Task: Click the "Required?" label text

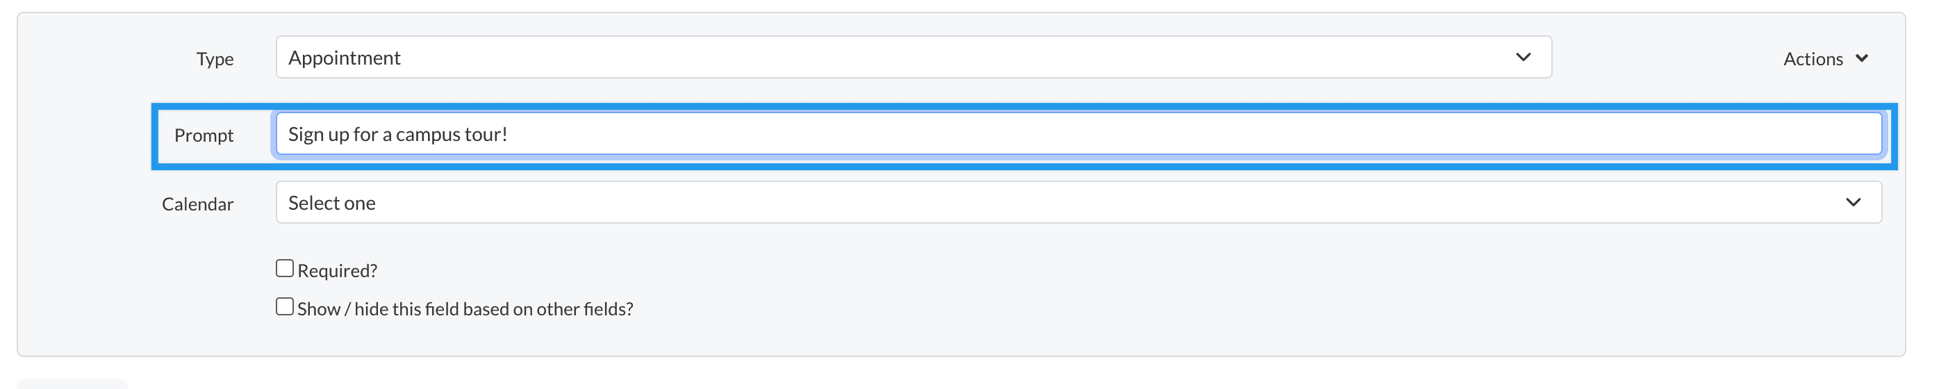Action: (x=337, y=271)
